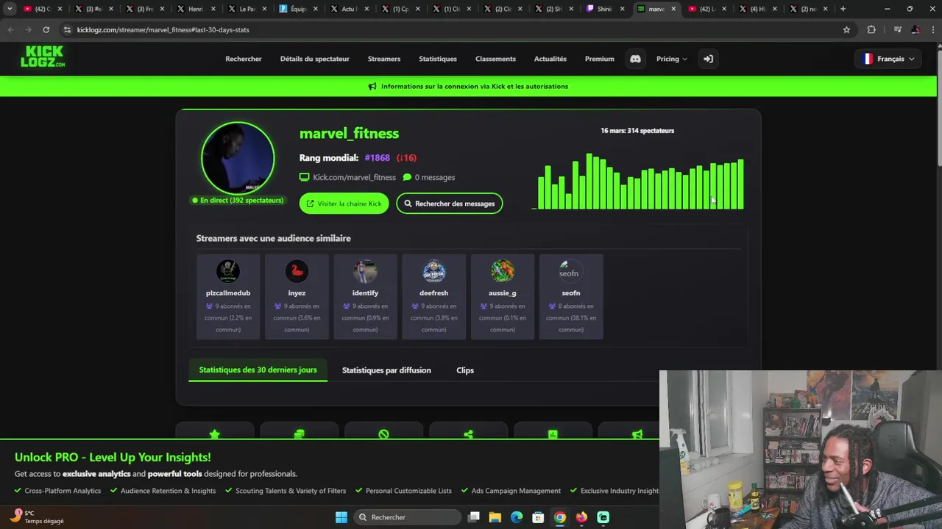Viewport: 942px width, 529px height.
Task: Select Statistiques des 30 derniers jours tab
Action: (x=258, y=370)
